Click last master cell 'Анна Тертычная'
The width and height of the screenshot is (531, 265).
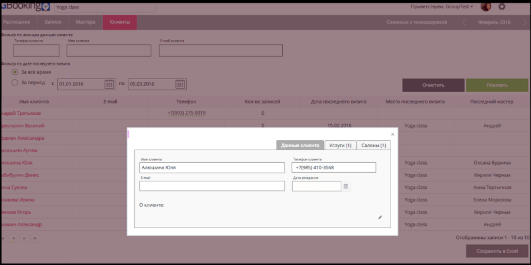(x=492, y=187)
